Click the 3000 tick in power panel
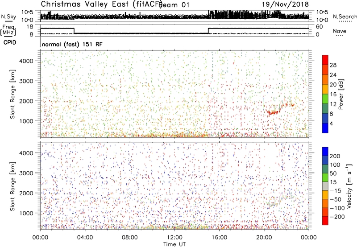Image resolution: width=357 pixels, height=247 pixels. click(26, 81)
